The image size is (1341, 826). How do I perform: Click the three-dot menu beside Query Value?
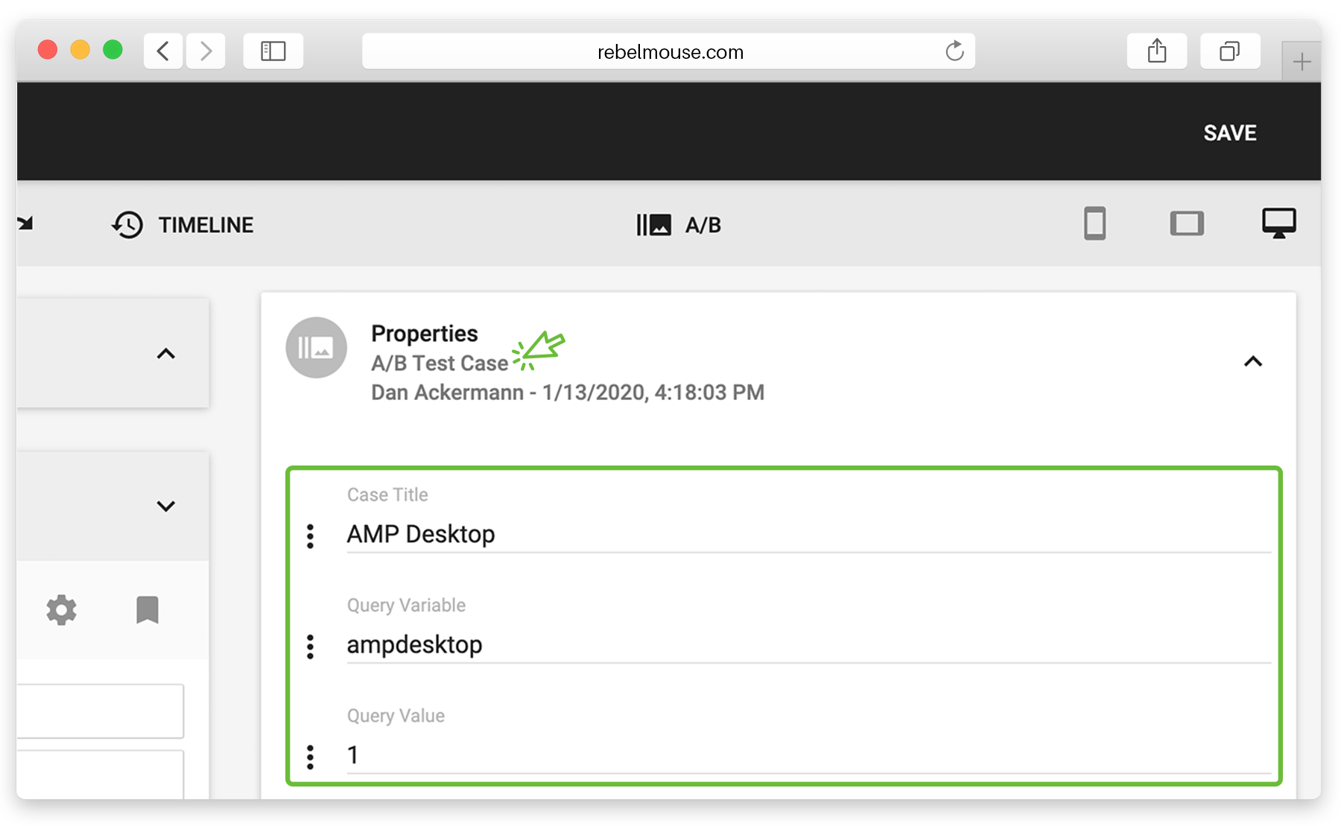309,757
